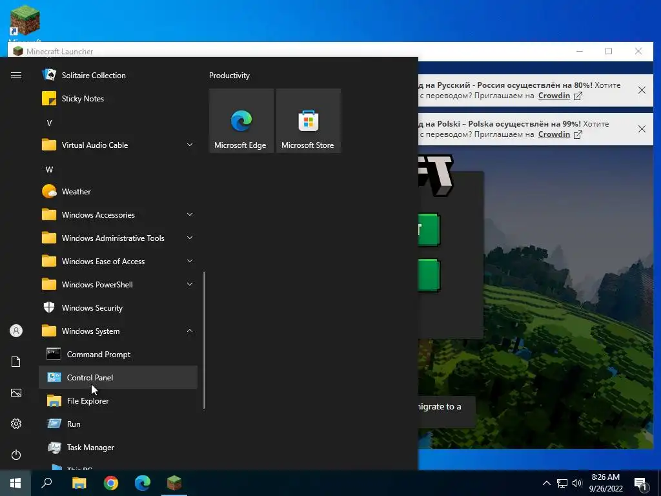Click the Windows Start button
Image resolution: width=661 pixels, height=496 pixels.
(x=15, y=483)
